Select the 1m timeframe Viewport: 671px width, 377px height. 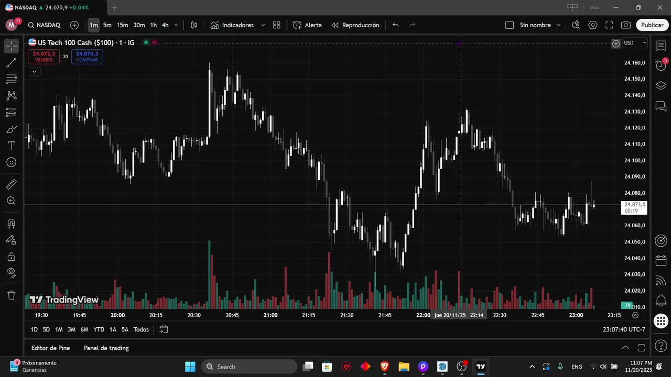point(93,25)
